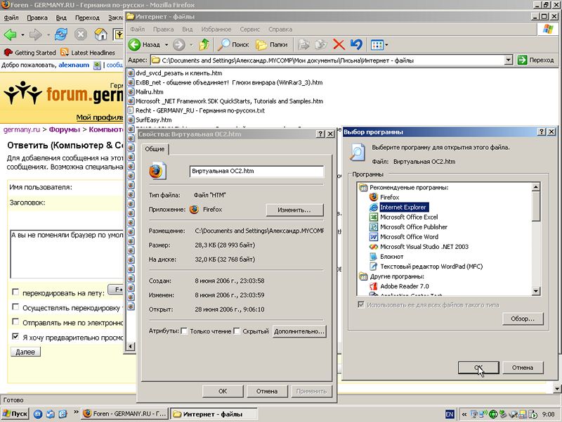The height and width of the screenshot is (422, 562).
Task: Open Firefox forward button history dropdown
Action: pos(48,34)
